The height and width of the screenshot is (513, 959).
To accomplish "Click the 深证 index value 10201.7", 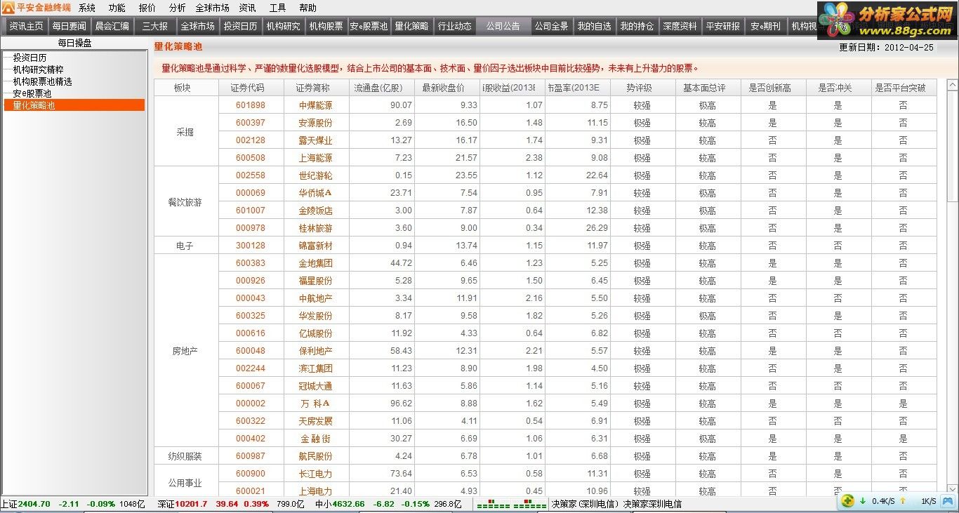I will coord(191,504).
